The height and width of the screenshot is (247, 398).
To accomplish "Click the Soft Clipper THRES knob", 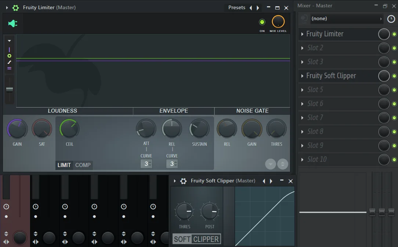I will coord(184,211).
